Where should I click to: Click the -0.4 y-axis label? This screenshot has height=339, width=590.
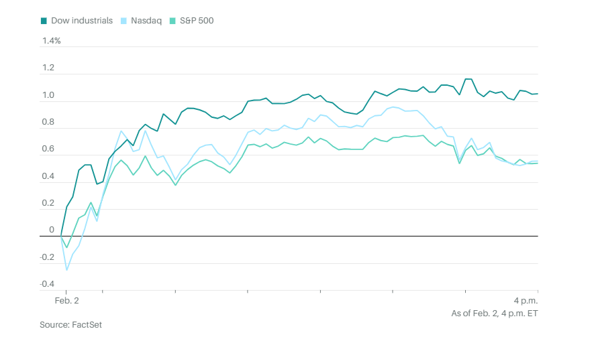[x=47, y=284]
